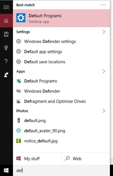Open the Default Programs best match title
113x176 pixels.
coord(45,16)
